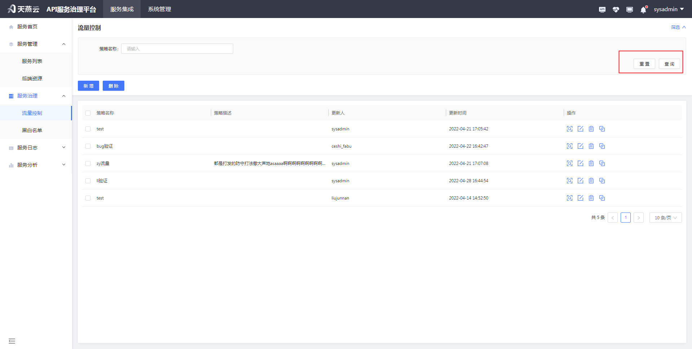This screenshot has height=349, width=692.
Task: Open the API monitor icon in header
Action: (602, 9)
